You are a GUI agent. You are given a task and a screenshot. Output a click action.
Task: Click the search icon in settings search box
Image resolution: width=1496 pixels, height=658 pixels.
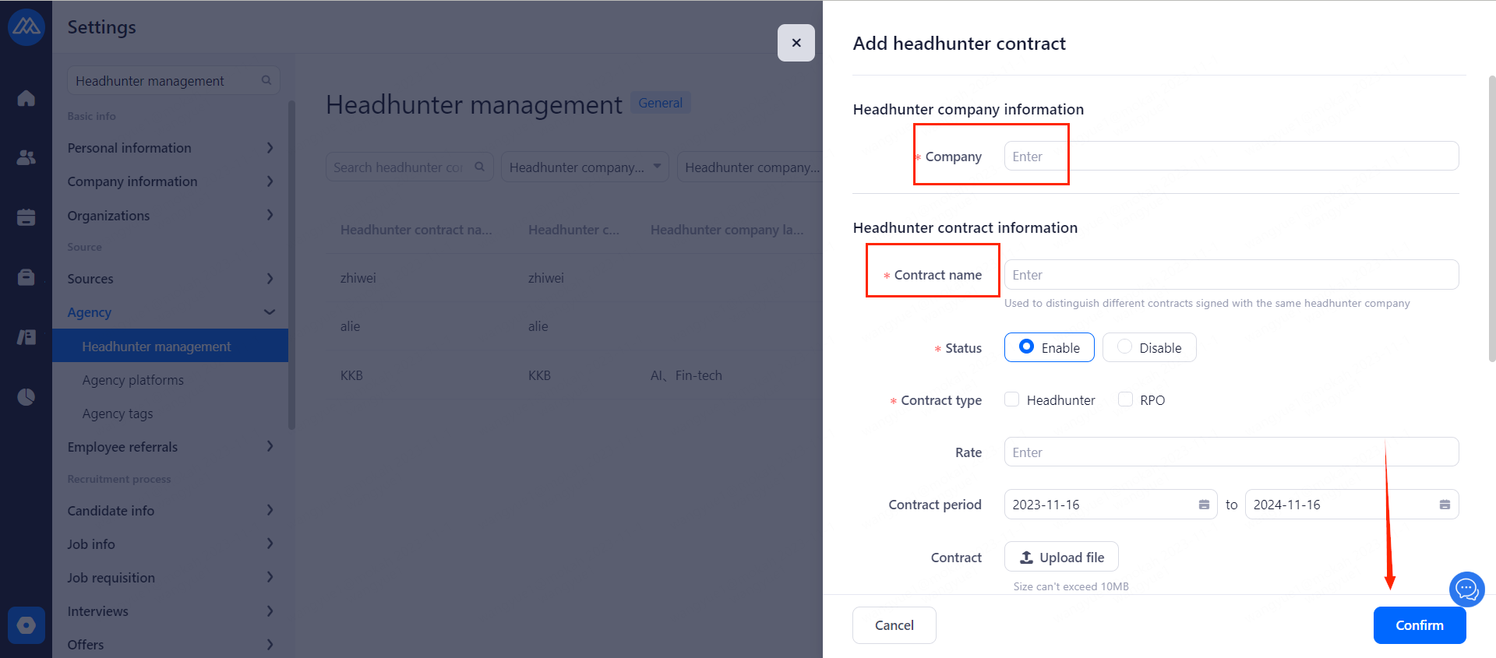(x=266, y=80)
